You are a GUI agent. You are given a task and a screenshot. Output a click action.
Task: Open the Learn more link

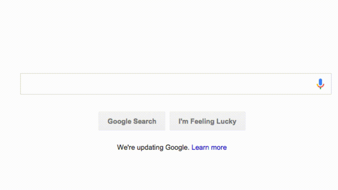[209, 147]
